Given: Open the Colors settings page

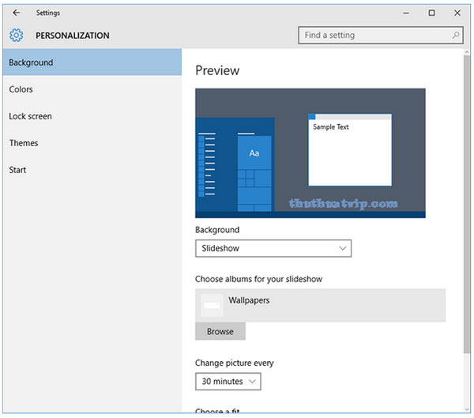Looking at the screenshot, I should 21,89.
